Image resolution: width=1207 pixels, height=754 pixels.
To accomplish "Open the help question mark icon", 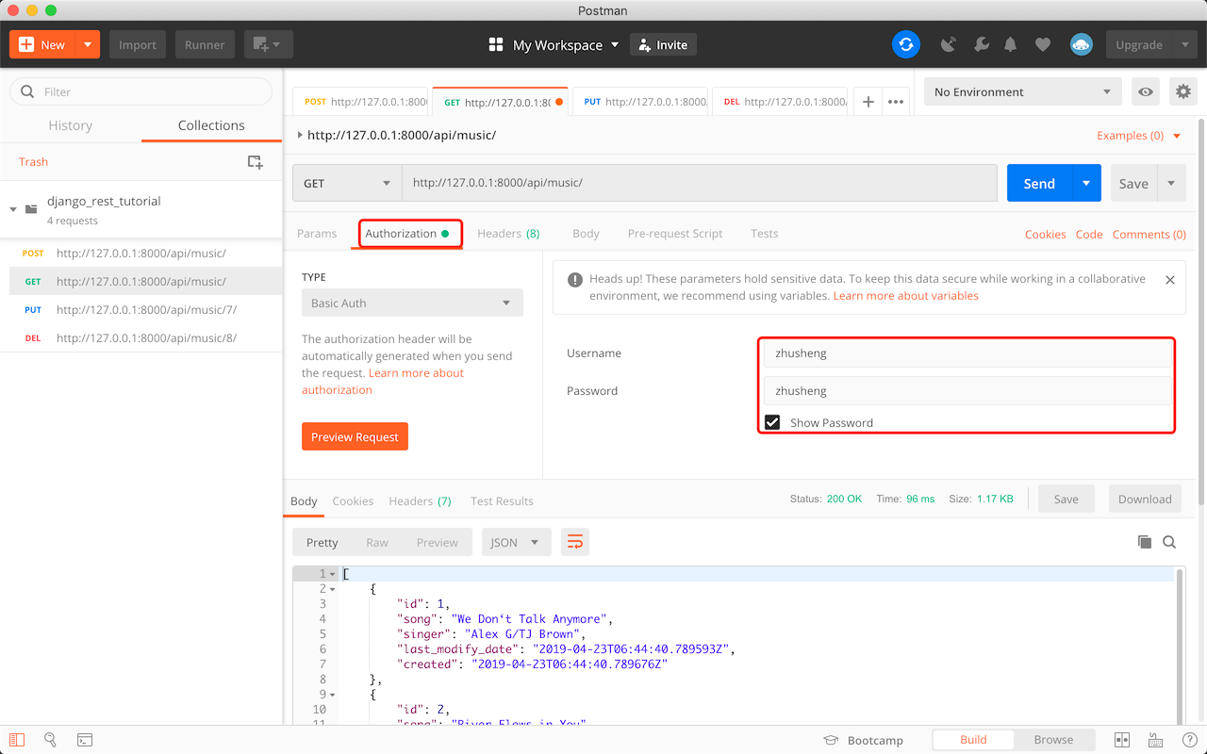I will pyautogui.click(x=1189, y=740).
